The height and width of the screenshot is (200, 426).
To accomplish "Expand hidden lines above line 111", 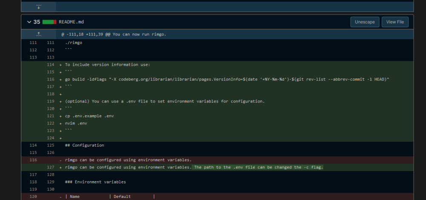I will pyautogui.click(x=39, y=34).
